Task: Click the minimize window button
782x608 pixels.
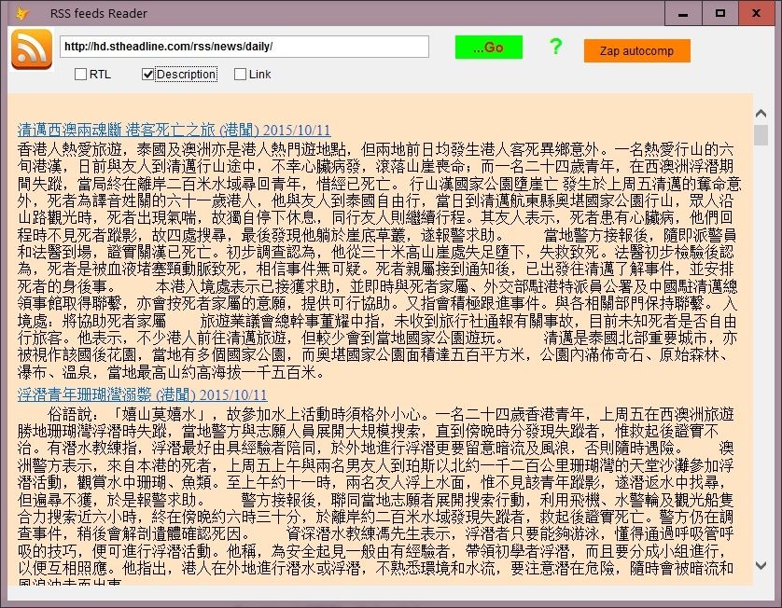Action: click(x=682, y=13)
